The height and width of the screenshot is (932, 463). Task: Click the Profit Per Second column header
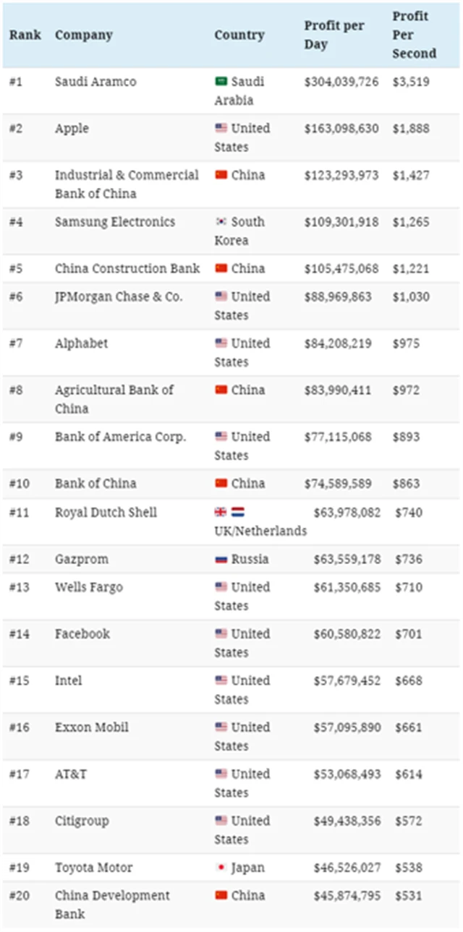tap(415, 35)
